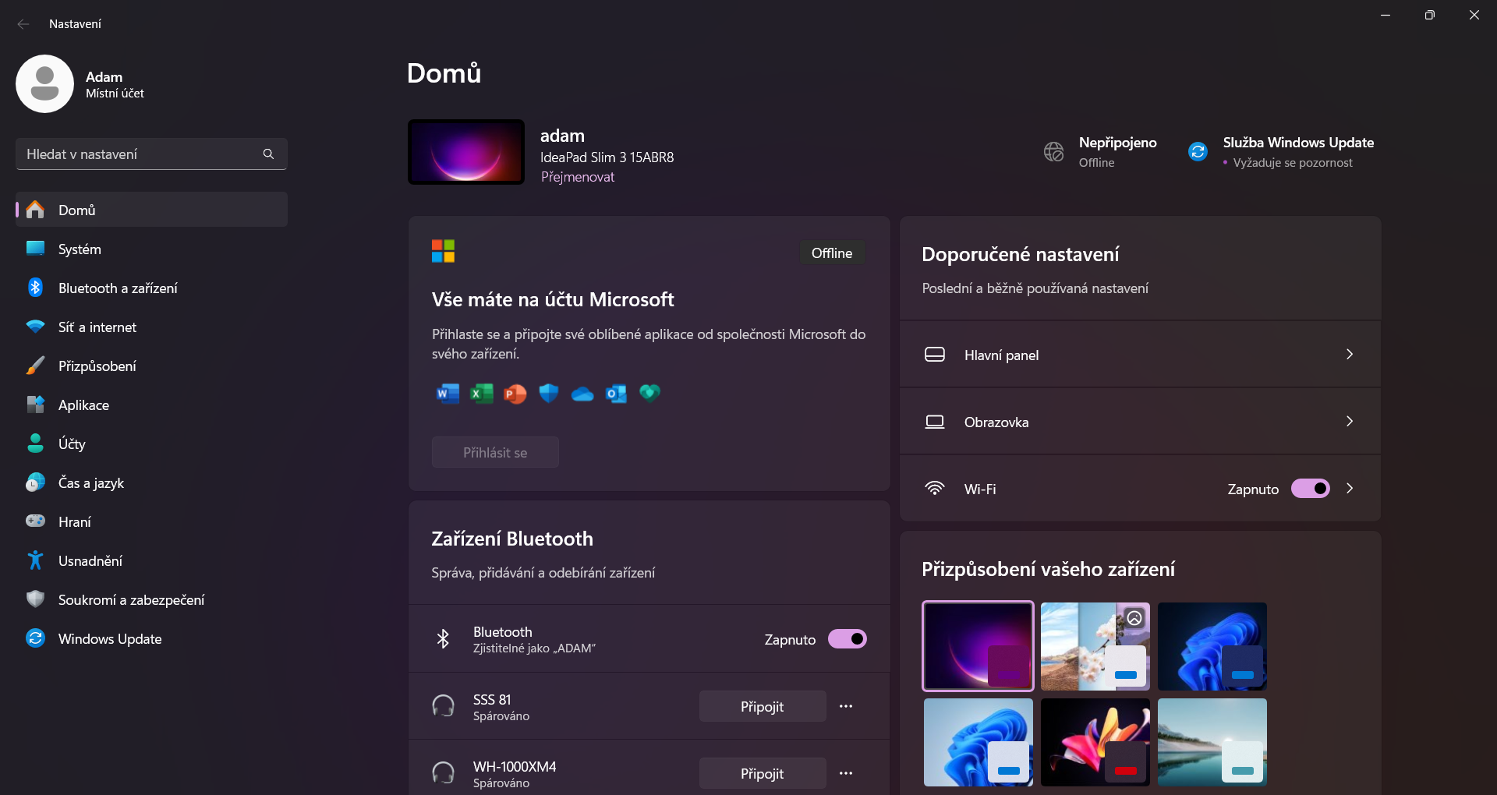The image size is (1497, 795).
Task: Click the Bluetooth a zařízení sidebar icon
Action: coord(35,288)
